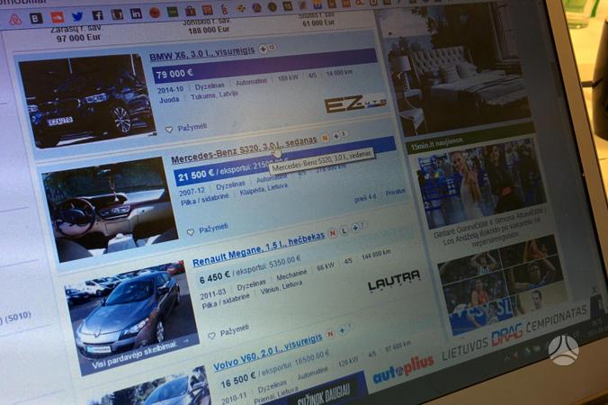Click the plus photo-count badge beside Volvo V60 title
Viewport: 608px width, 405px height.
click(x=344, y=329)
